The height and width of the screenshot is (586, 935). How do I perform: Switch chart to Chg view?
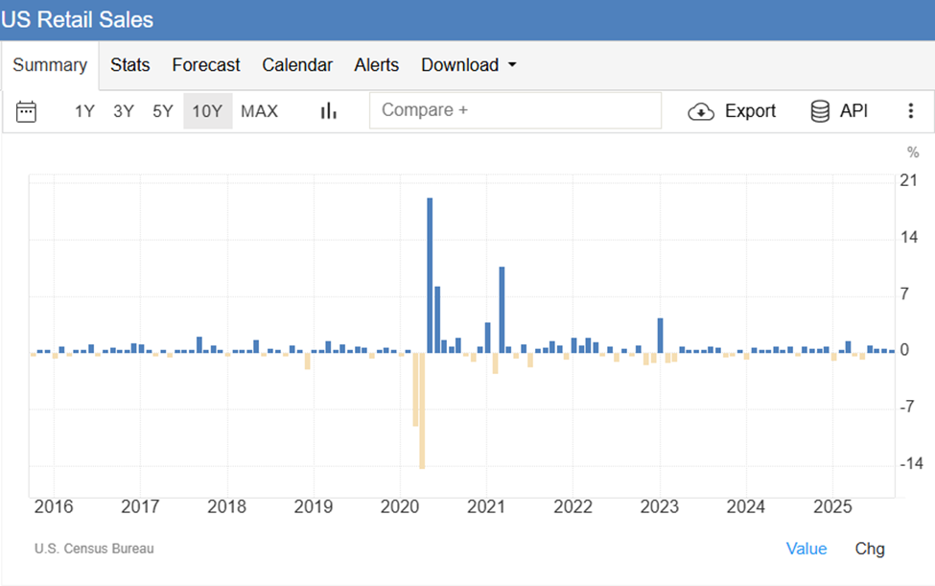click(x=870, y=549)
